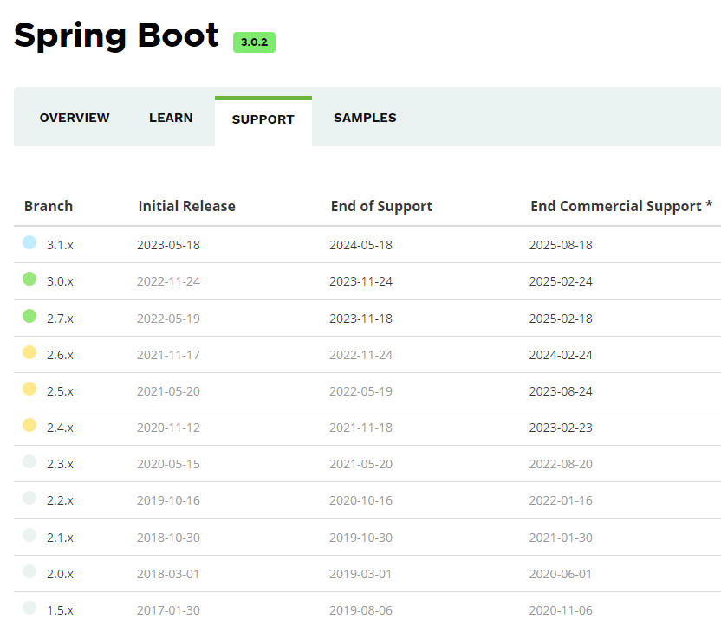The image size is (721, 631).
Task: Click end of support date 2019-03-01
Action: [x=360, y=574]
